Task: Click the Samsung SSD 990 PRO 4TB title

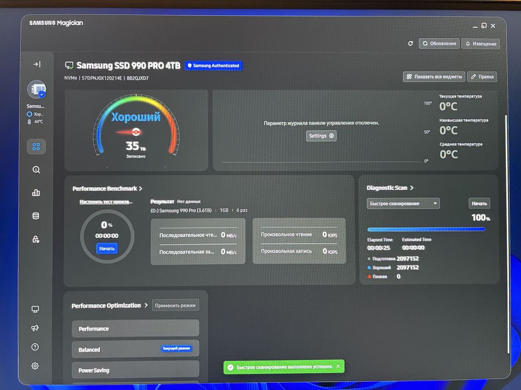Action: pyautogui.click(x=128, y=65)
